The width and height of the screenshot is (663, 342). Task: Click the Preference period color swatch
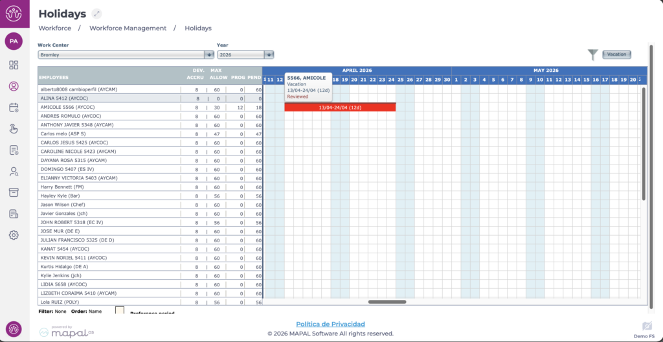point(120,310)
